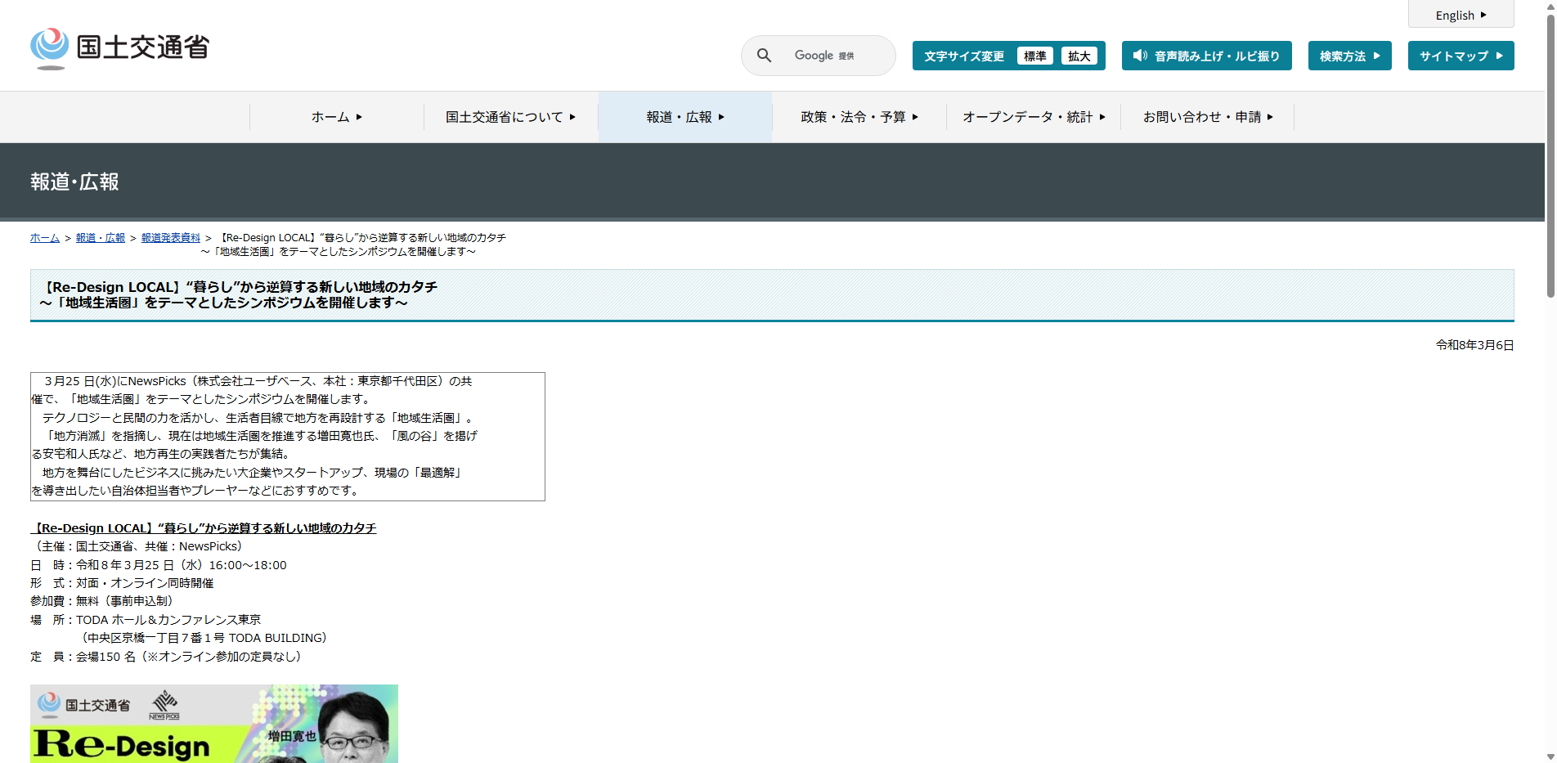The height and width of the screenshot is (763, 1557).
Task: Click the 検索方法 arrow icon
Action: click(1378, 55)
